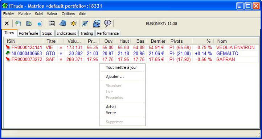Switch to the Portefeuille tab
262x139 pixels.
tap(29, 33)
